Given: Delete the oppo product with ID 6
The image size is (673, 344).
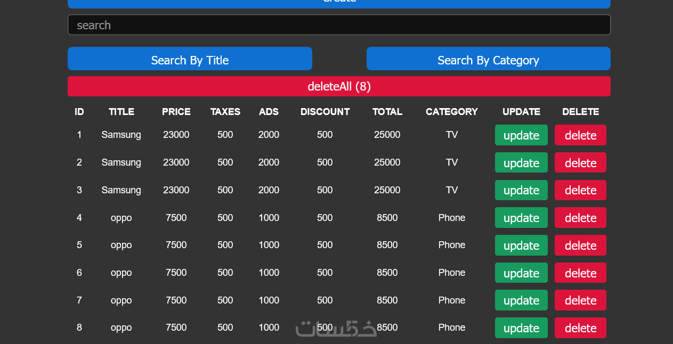Looking at the screenshot, I should [580, 273].
